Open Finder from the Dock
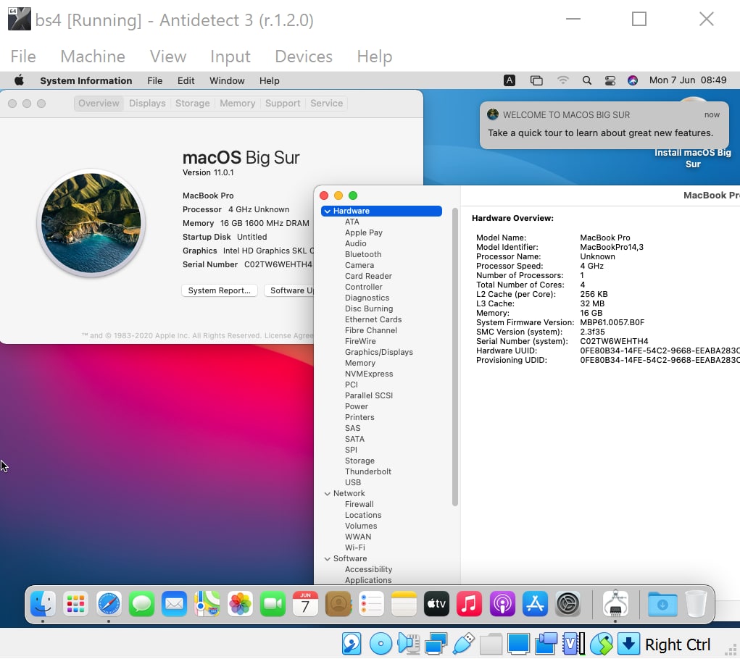Image resolution: width=740 pixels, height=659 pixels. point(43,603)
